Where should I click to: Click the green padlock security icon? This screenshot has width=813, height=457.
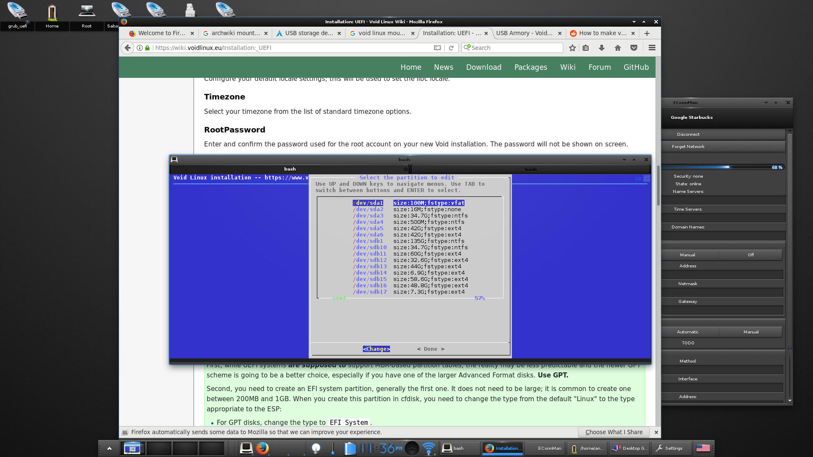coord(147,48)
